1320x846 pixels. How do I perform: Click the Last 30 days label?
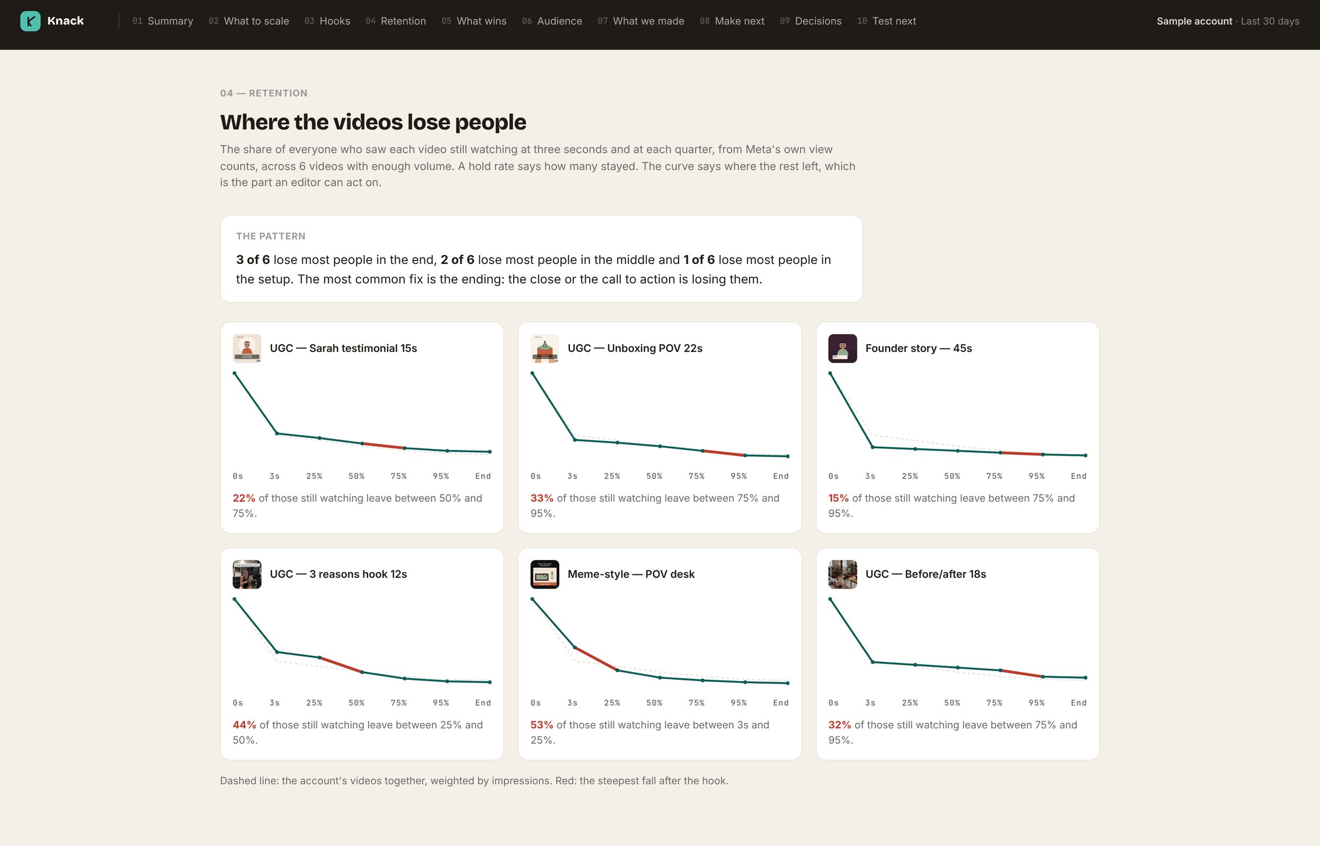(x=1270, y=21)
